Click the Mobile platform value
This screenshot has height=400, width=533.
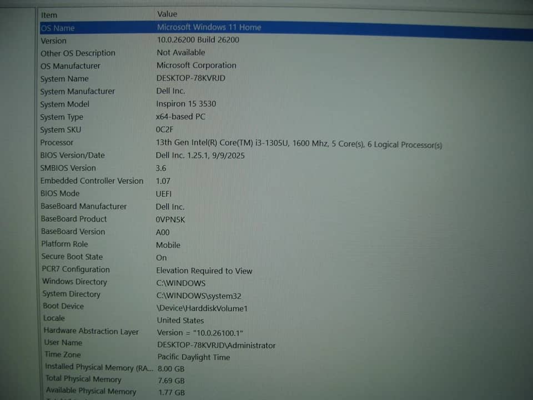pyautogui.click(x=168, y=245)
